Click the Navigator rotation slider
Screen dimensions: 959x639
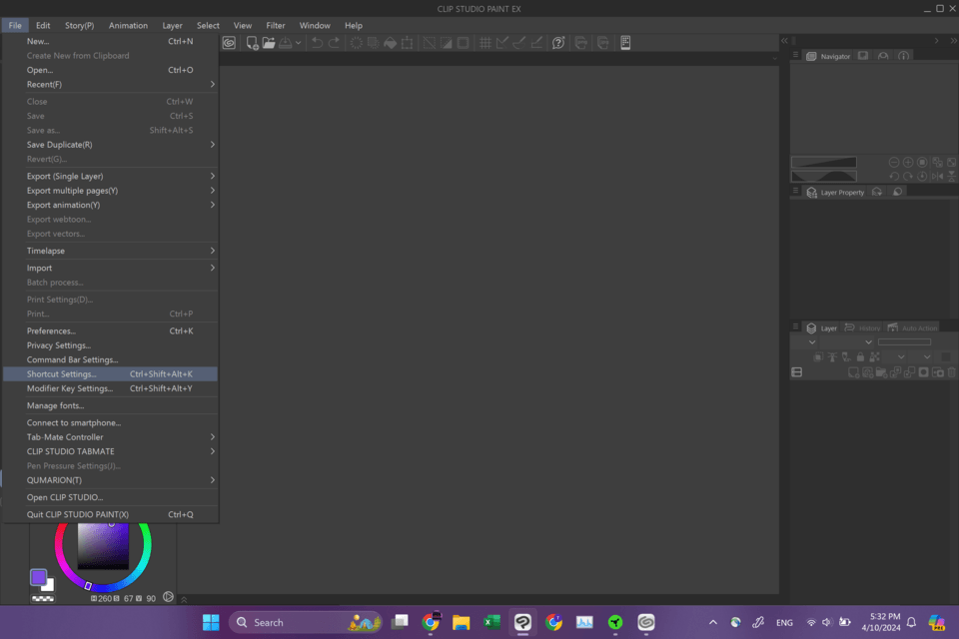pos(824,176)
